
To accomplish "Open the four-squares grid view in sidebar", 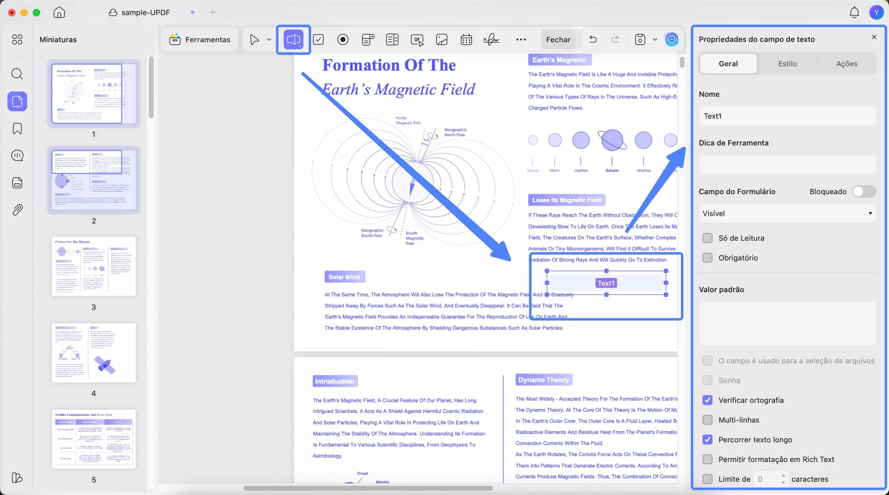I will 17,39.
